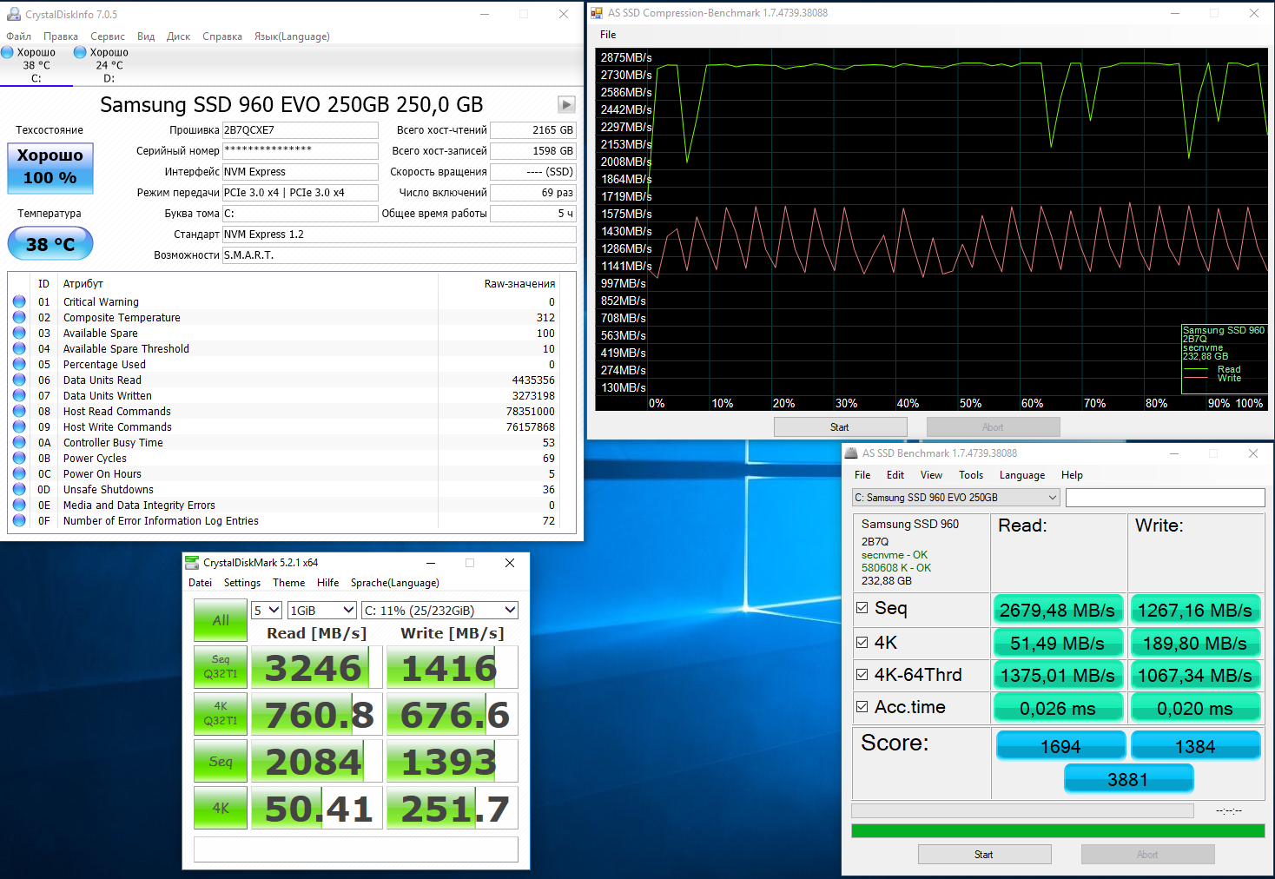This screenshot has height=879, width=1275.
Task: Click the Seq Q32T1 read value 3246
Action: pos(317,668)
